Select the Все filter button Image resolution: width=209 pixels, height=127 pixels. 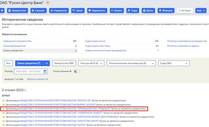coord(9,63)
